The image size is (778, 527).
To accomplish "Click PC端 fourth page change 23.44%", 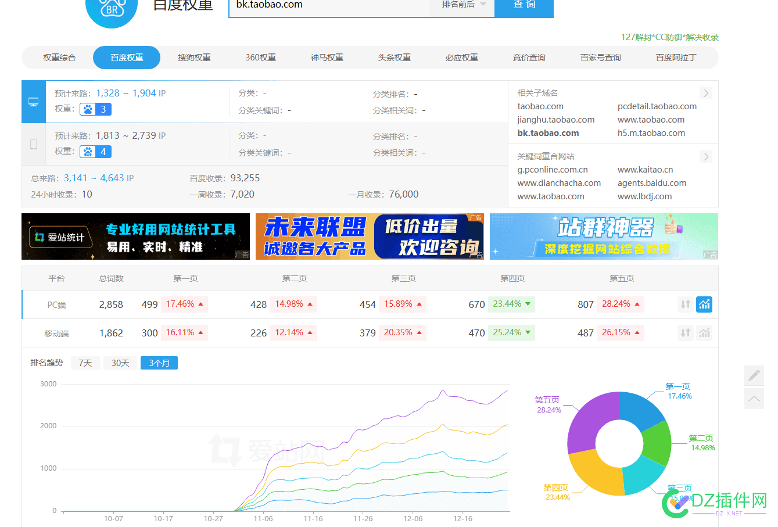I will pyautogui.click(x=511, y=304).
